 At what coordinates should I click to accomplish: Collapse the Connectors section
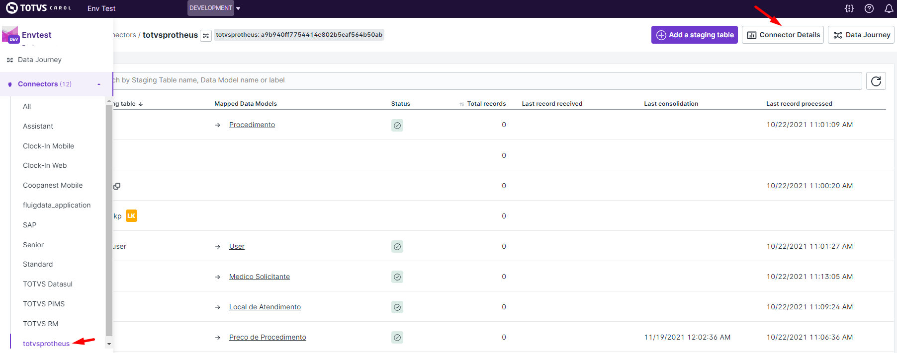(x=99, y=84)
